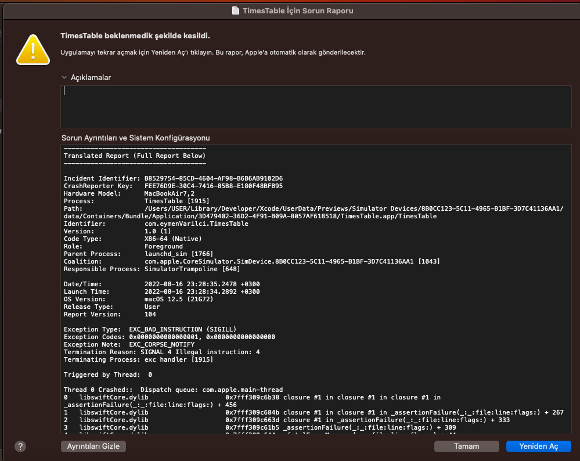Click the yellow warning triangle icon
This screenshot has height=461, width=580.
click(33, 49)
